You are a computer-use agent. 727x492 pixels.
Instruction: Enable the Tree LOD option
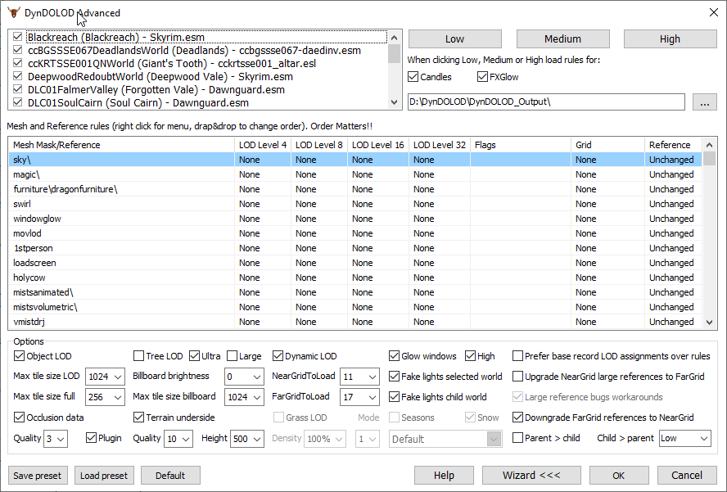click(139, 356)
